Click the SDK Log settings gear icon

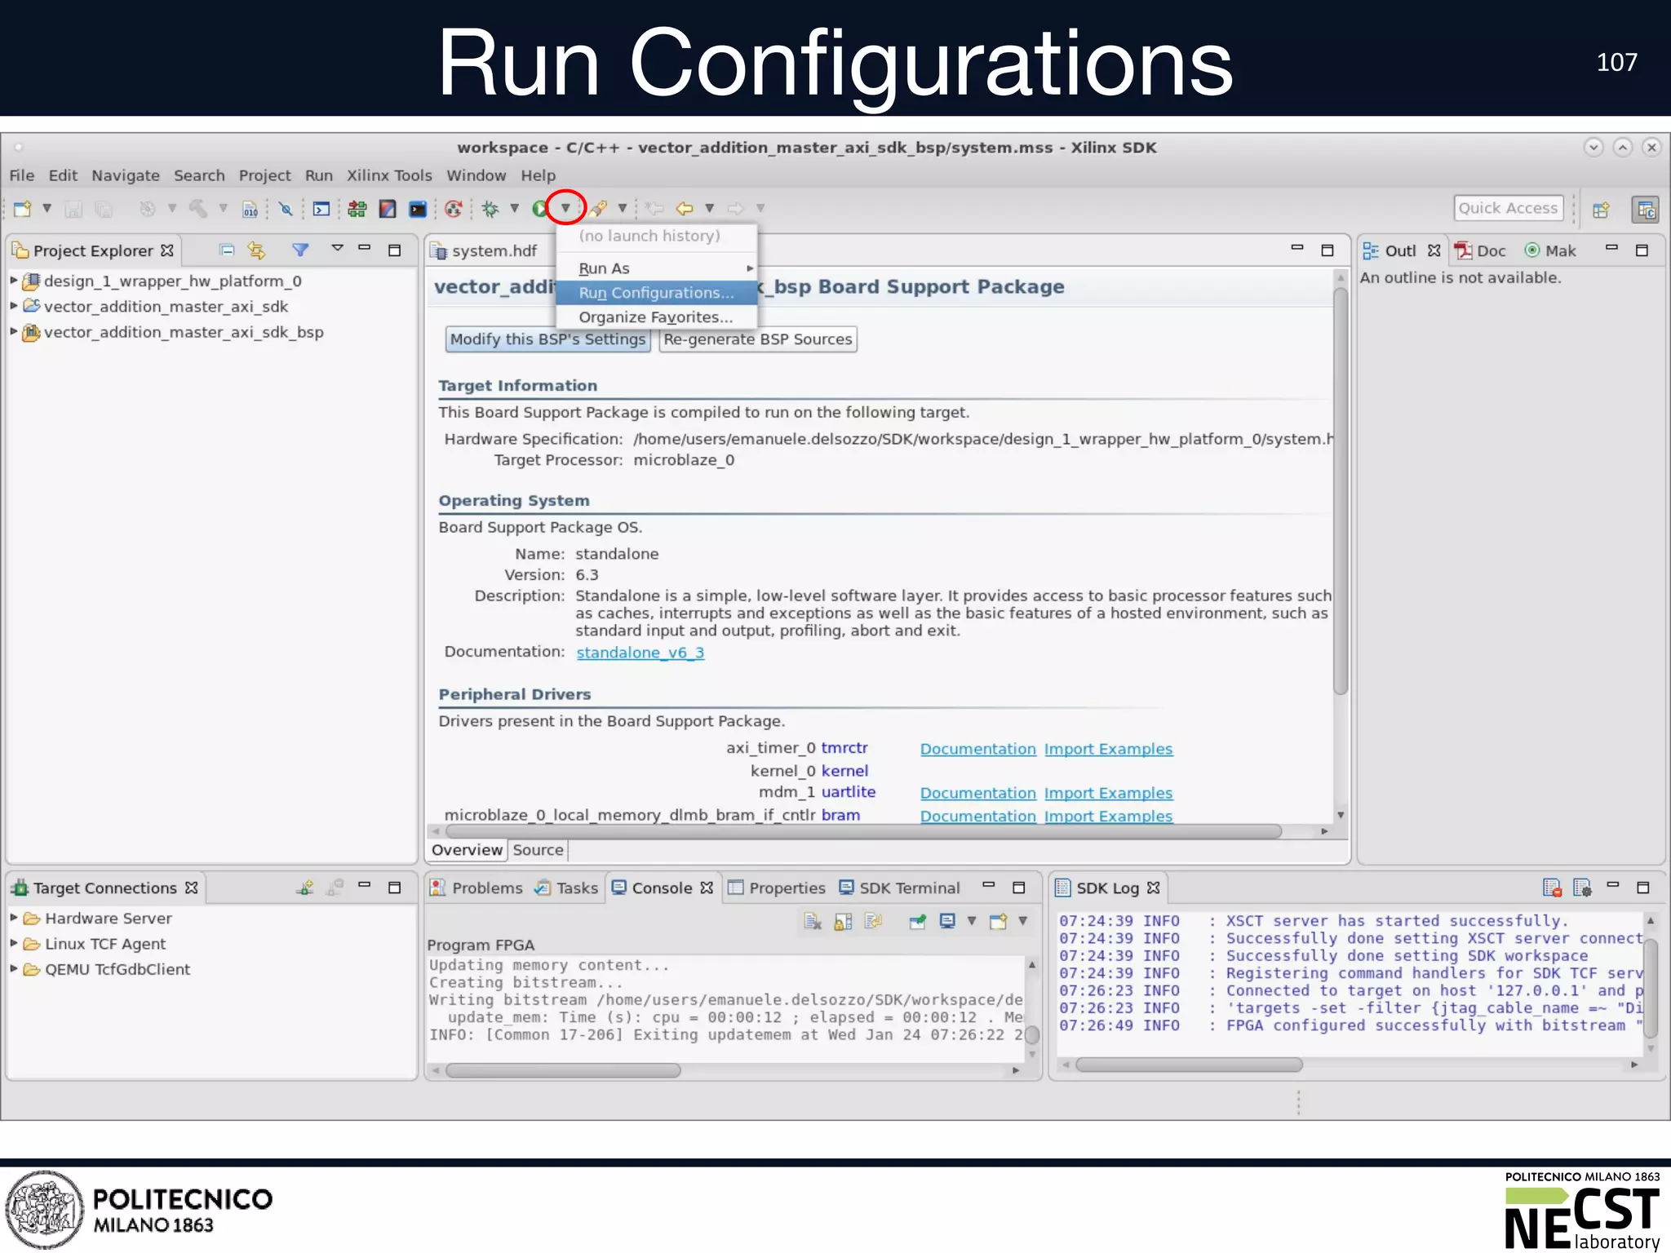pyautogui.click(x=1582, y=887)
